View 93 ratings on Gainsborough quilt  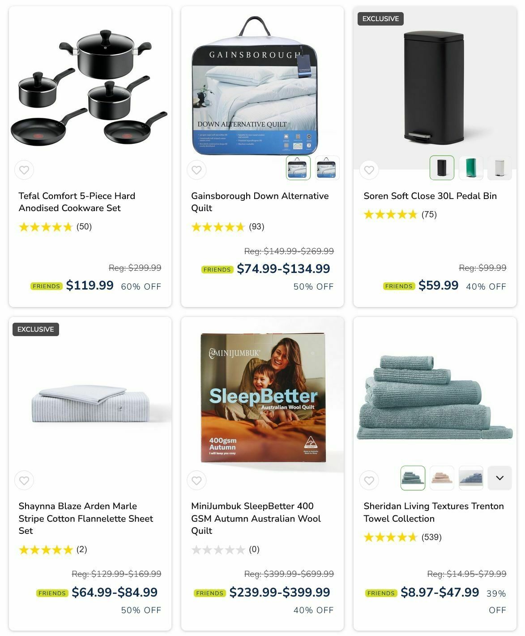pyautogui.click(x=228, y=227)
